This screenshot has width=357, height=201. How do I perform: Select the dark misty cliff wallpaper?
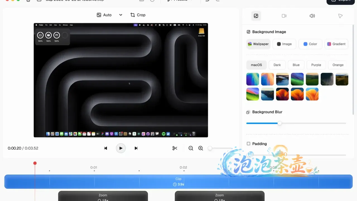click(327, 79)
